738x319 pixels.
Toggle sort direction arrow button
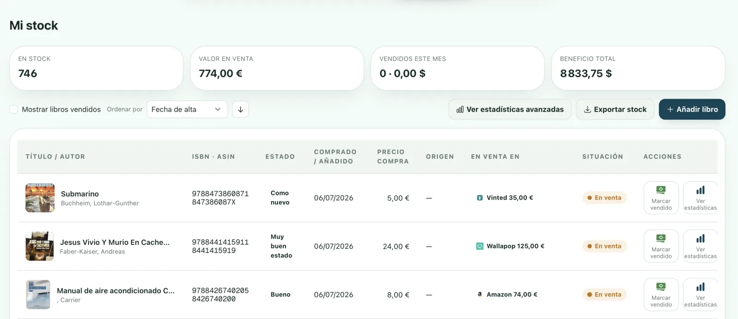tap(240, 109)
